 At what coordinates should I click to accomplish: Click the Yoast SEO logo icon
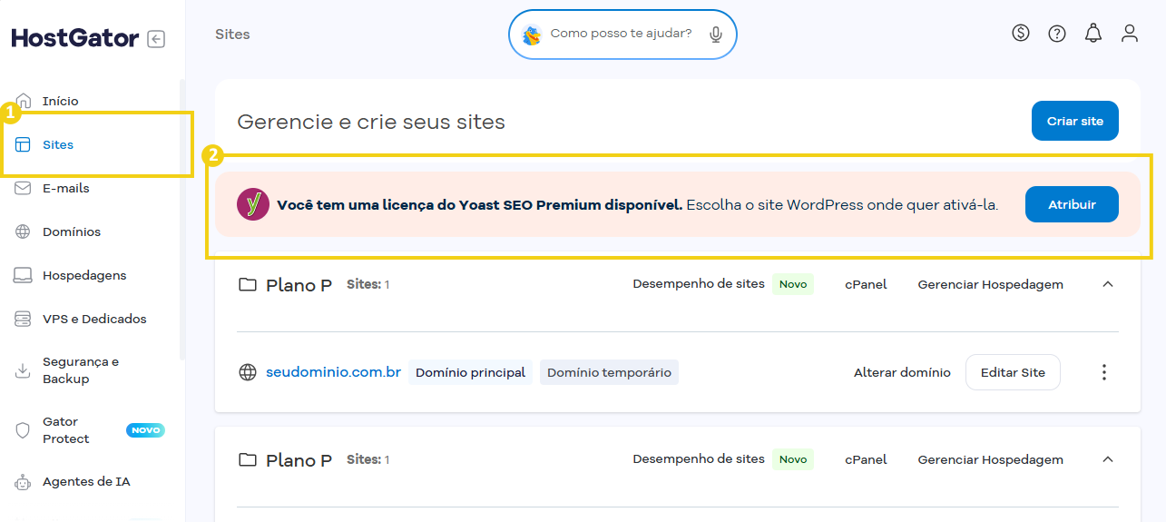[x=253, y=204]
